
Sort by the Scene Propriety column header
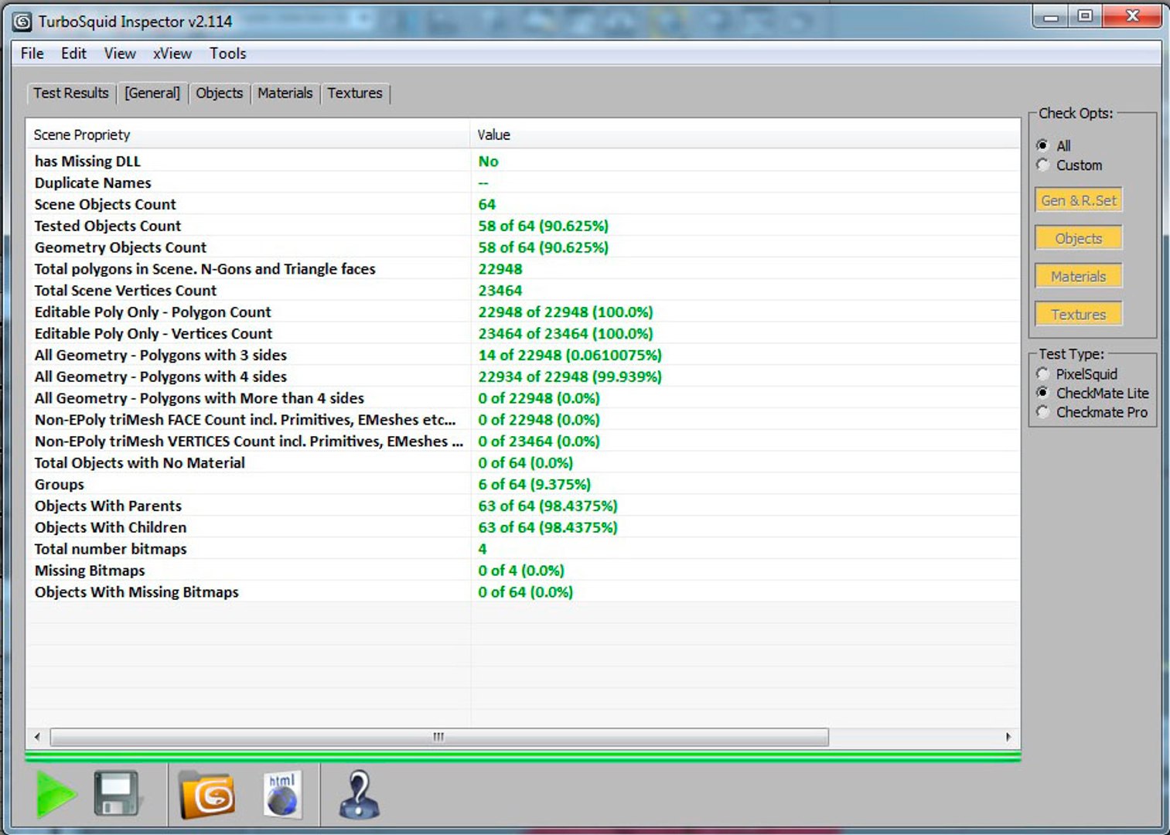247,135
